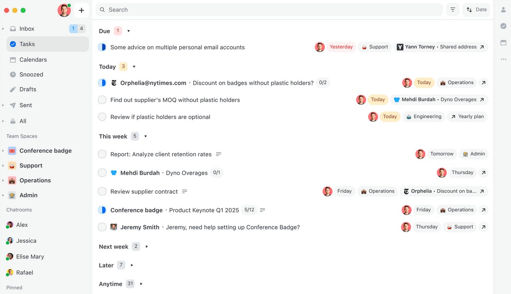Image resolution: width=511 pixels, height=294 pixels.
Task: Check off Mehdi Burdah Dyno Overages task
Action: [102, 173]
